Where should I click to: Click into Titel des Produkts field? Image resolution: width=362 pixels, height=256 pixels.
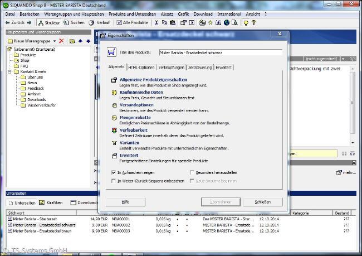pyautogui.click(x=221, y=53)
